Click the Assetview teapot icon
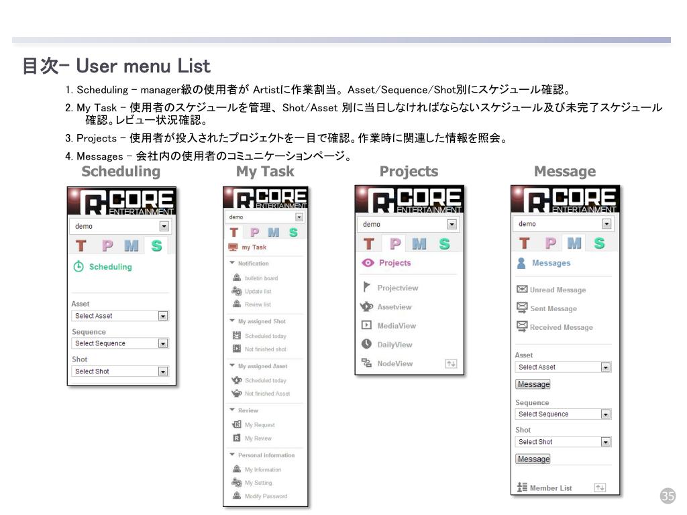The width and height of the screenshot is (687, 515). point(366,306)
